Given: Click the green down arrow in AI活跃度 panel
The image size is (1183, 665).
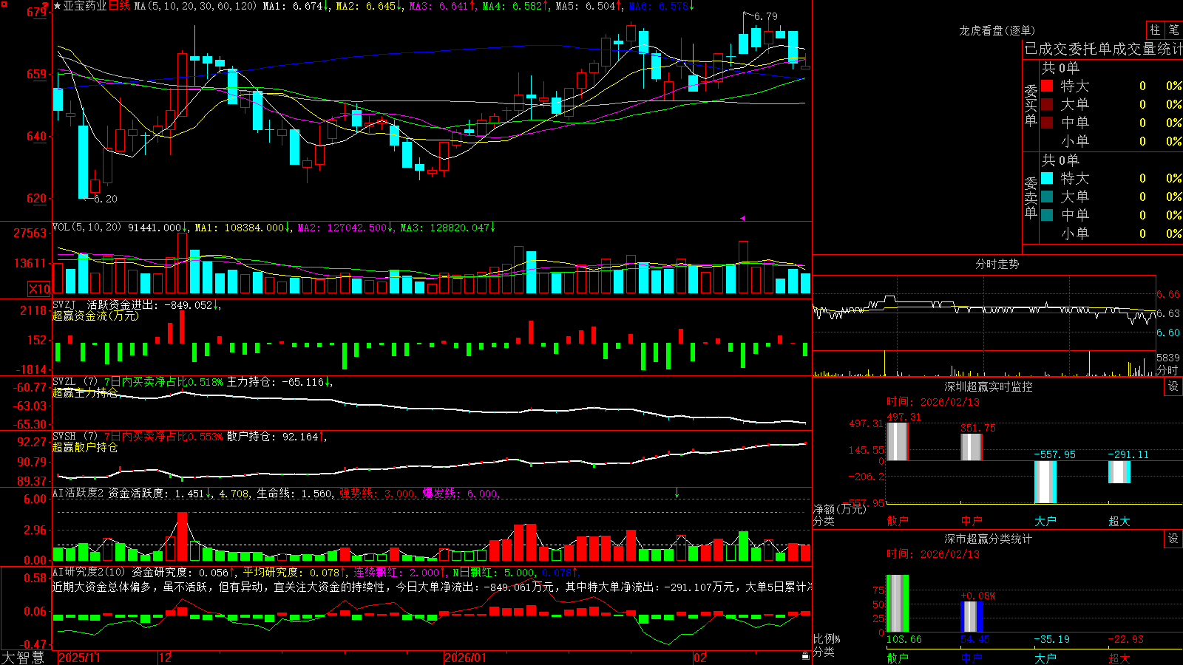Looking at the screenshot, I should pos(677,493).
